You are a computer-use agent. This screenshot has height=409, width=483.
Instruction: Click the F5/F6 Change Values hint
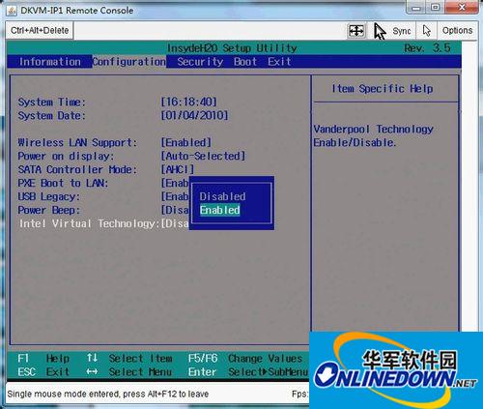click(245, 358)
